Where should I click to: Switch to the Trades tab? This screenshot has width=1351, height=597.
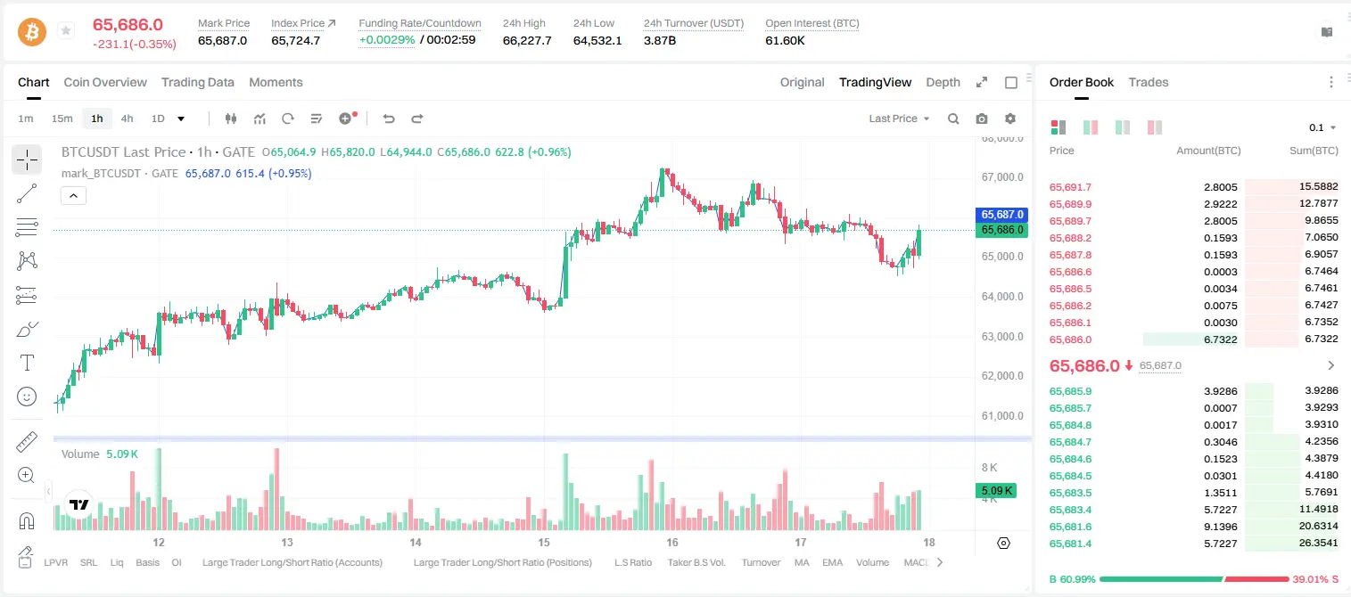[1149, 82]
